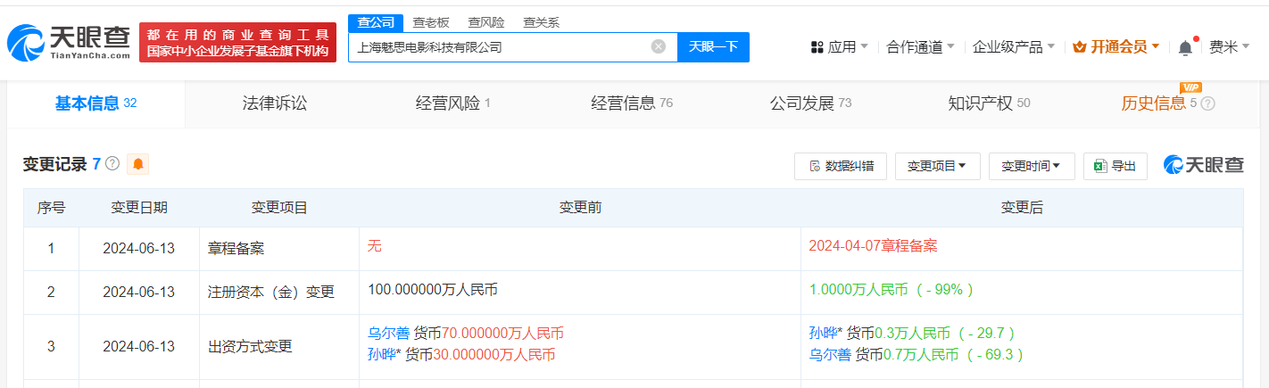Expand the 合作通道 menu

point(920,46)
